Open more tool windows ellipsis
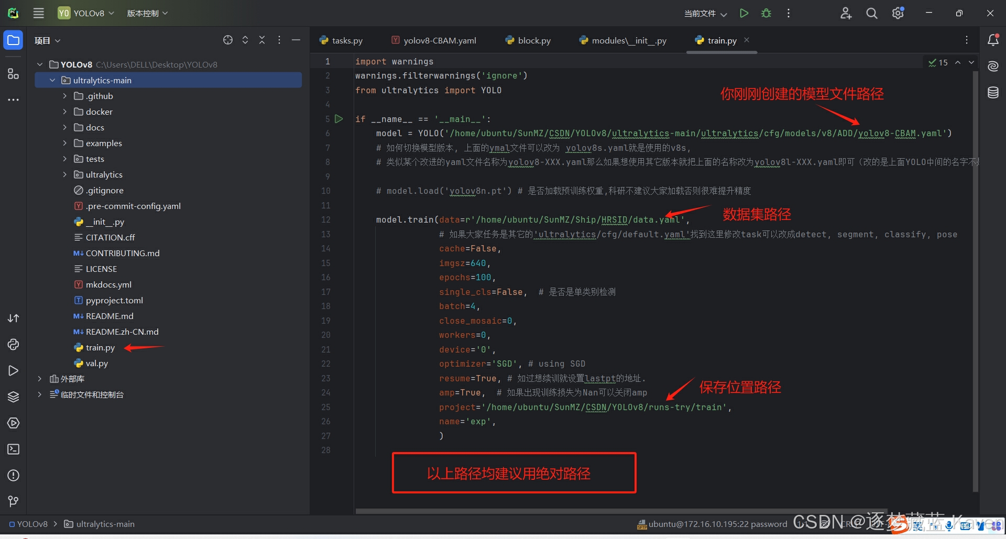Viewport: 1006px width, 539px height. click(13, 100)
